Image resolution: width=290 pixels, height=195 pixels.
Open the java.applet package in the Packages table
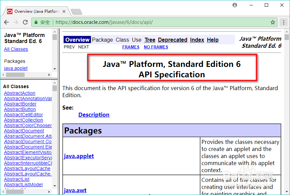(x=79, y=156)
